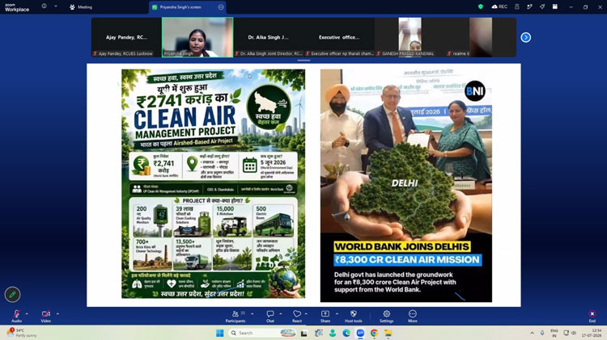Viewport: 607px width, 340px height.
Task: Click the End meeting button
Action: coord(592,316)
